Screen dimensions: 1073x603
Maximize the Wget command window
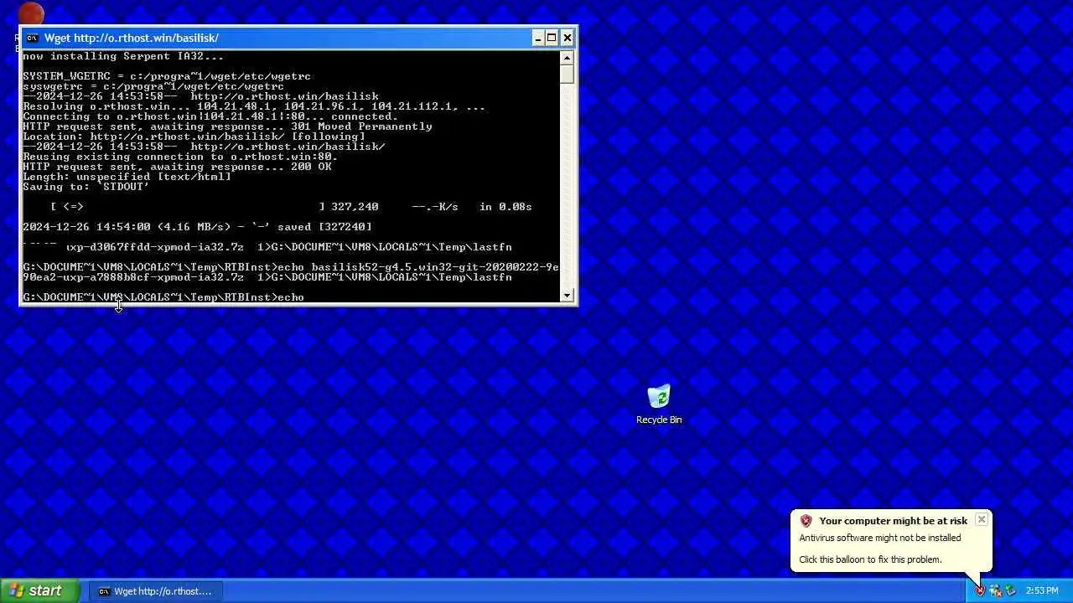coord(552,38)
